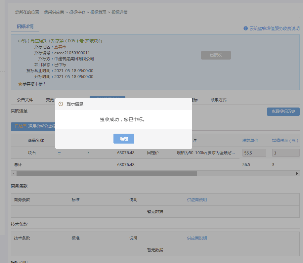This screenshot has height=263, width=303.
Task: Switch to the 联系方式 tab
Action: [219, 100]
